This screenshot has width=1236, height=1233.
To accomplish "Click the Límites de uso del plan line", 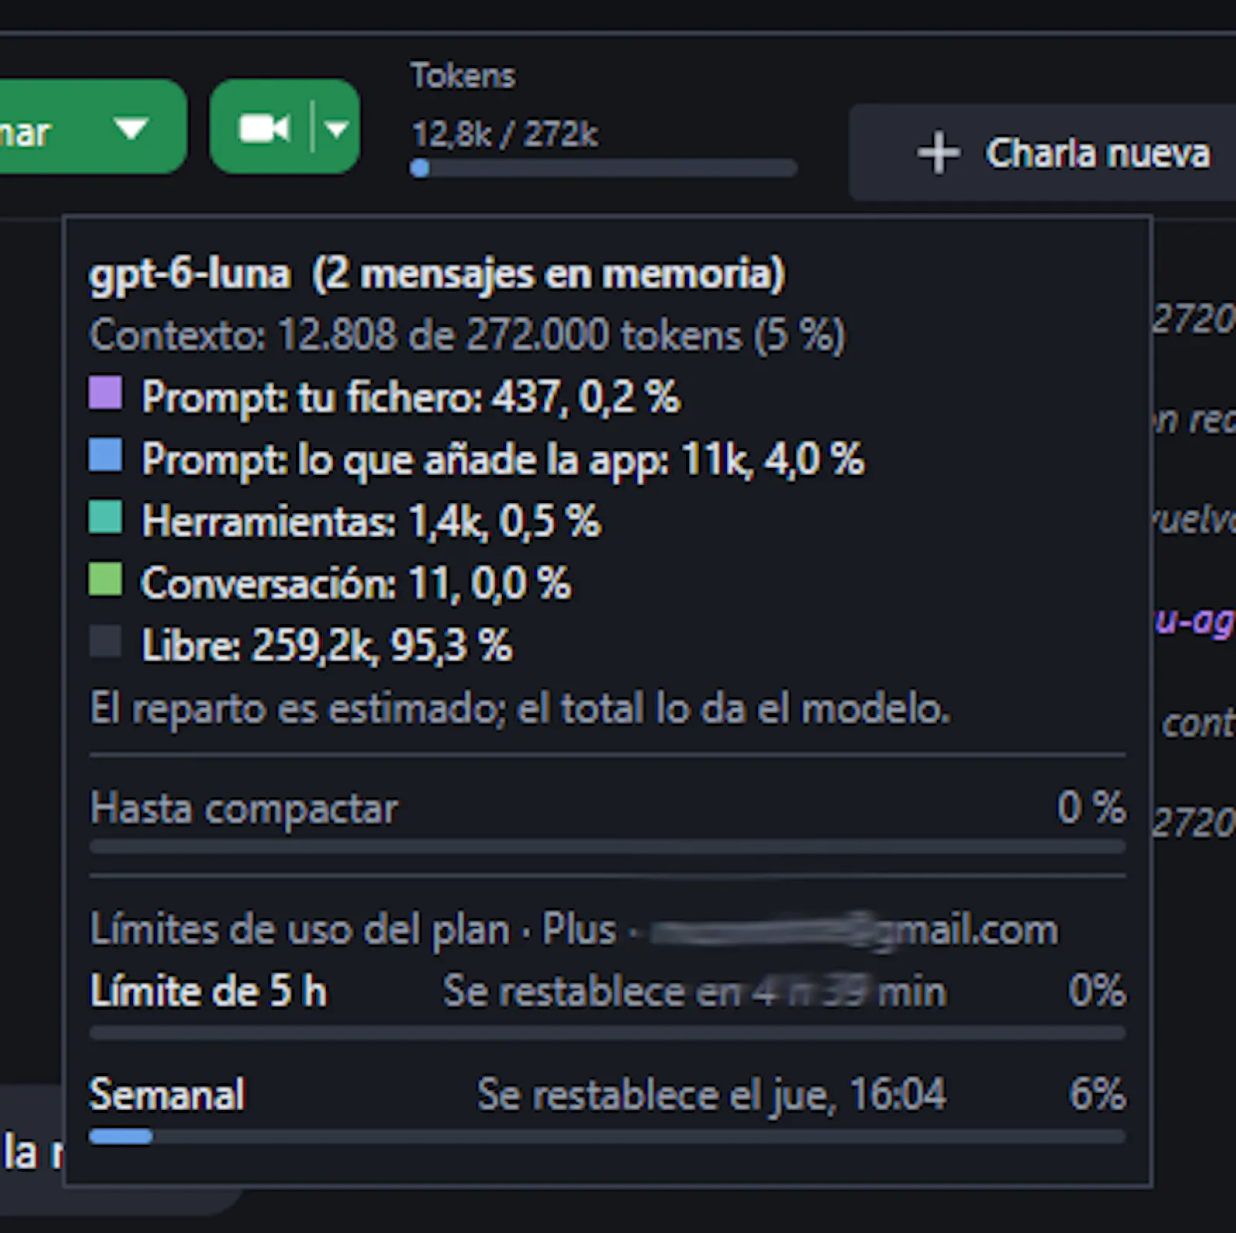I will point(573,929).
